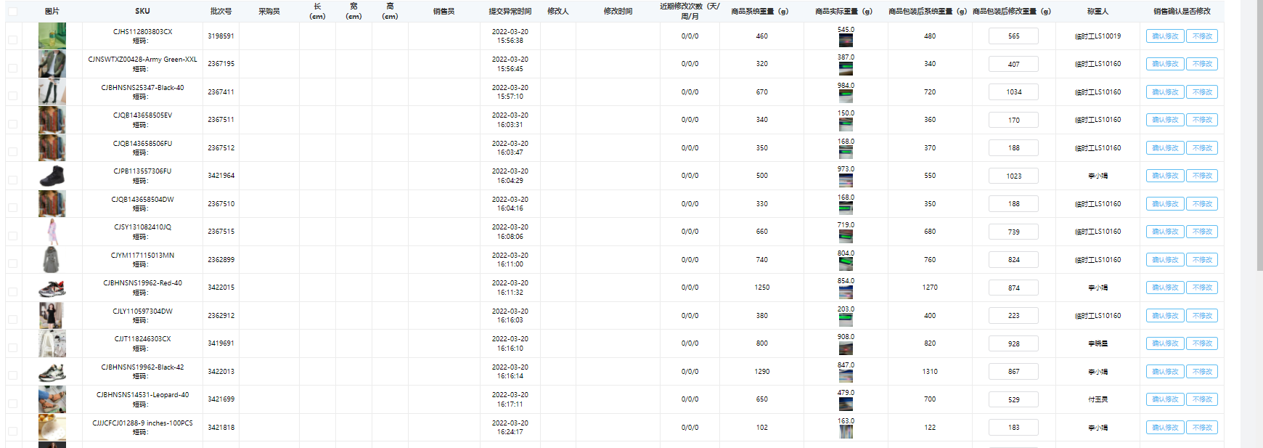
Task: Open product image for CJNSWTXZ00428-Army Green-XXL
Action: (x=52, y=64)
